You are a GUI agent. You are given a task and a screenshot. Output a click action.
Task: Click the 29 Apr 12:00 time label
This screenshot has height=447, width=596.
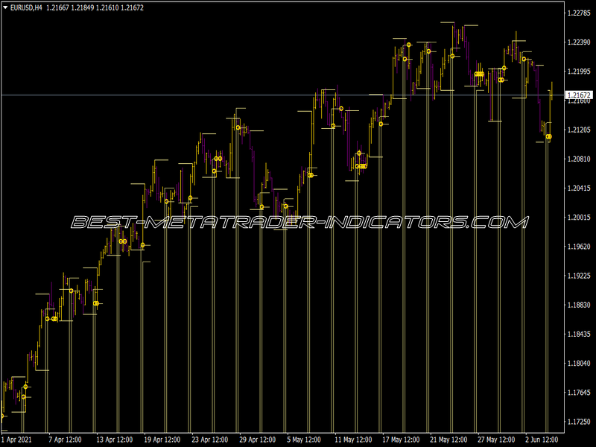[x=258, y=440]
